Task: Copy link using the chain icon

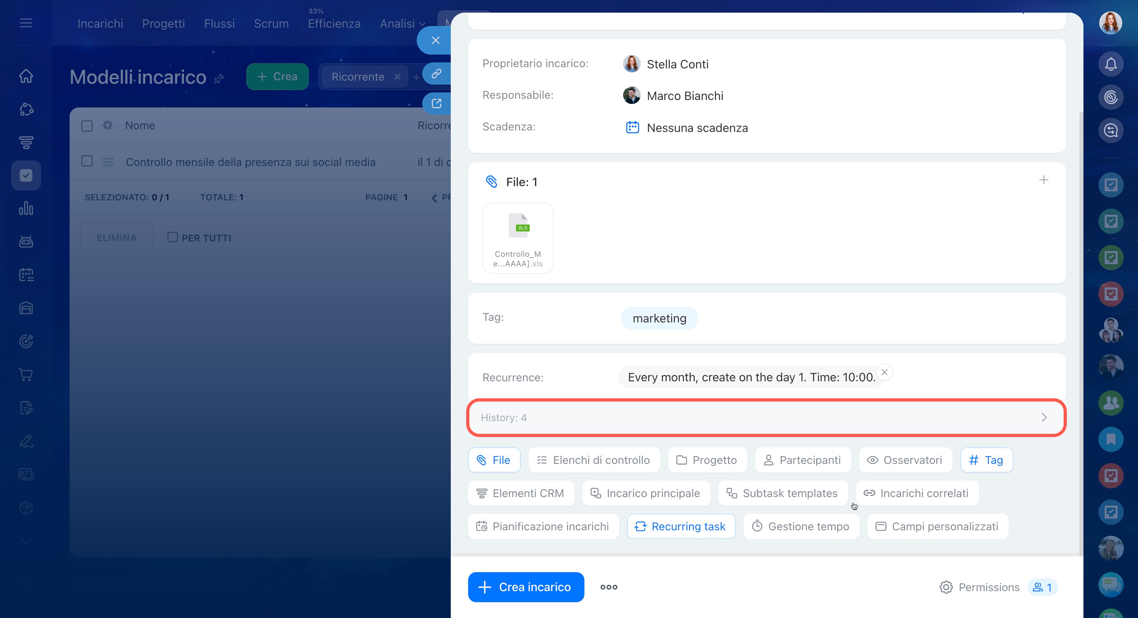Action: click(436, 73)
